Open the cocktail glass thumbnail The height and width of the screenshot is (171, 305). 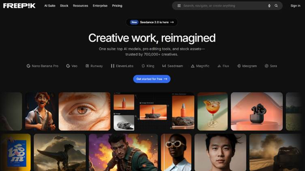212,111
